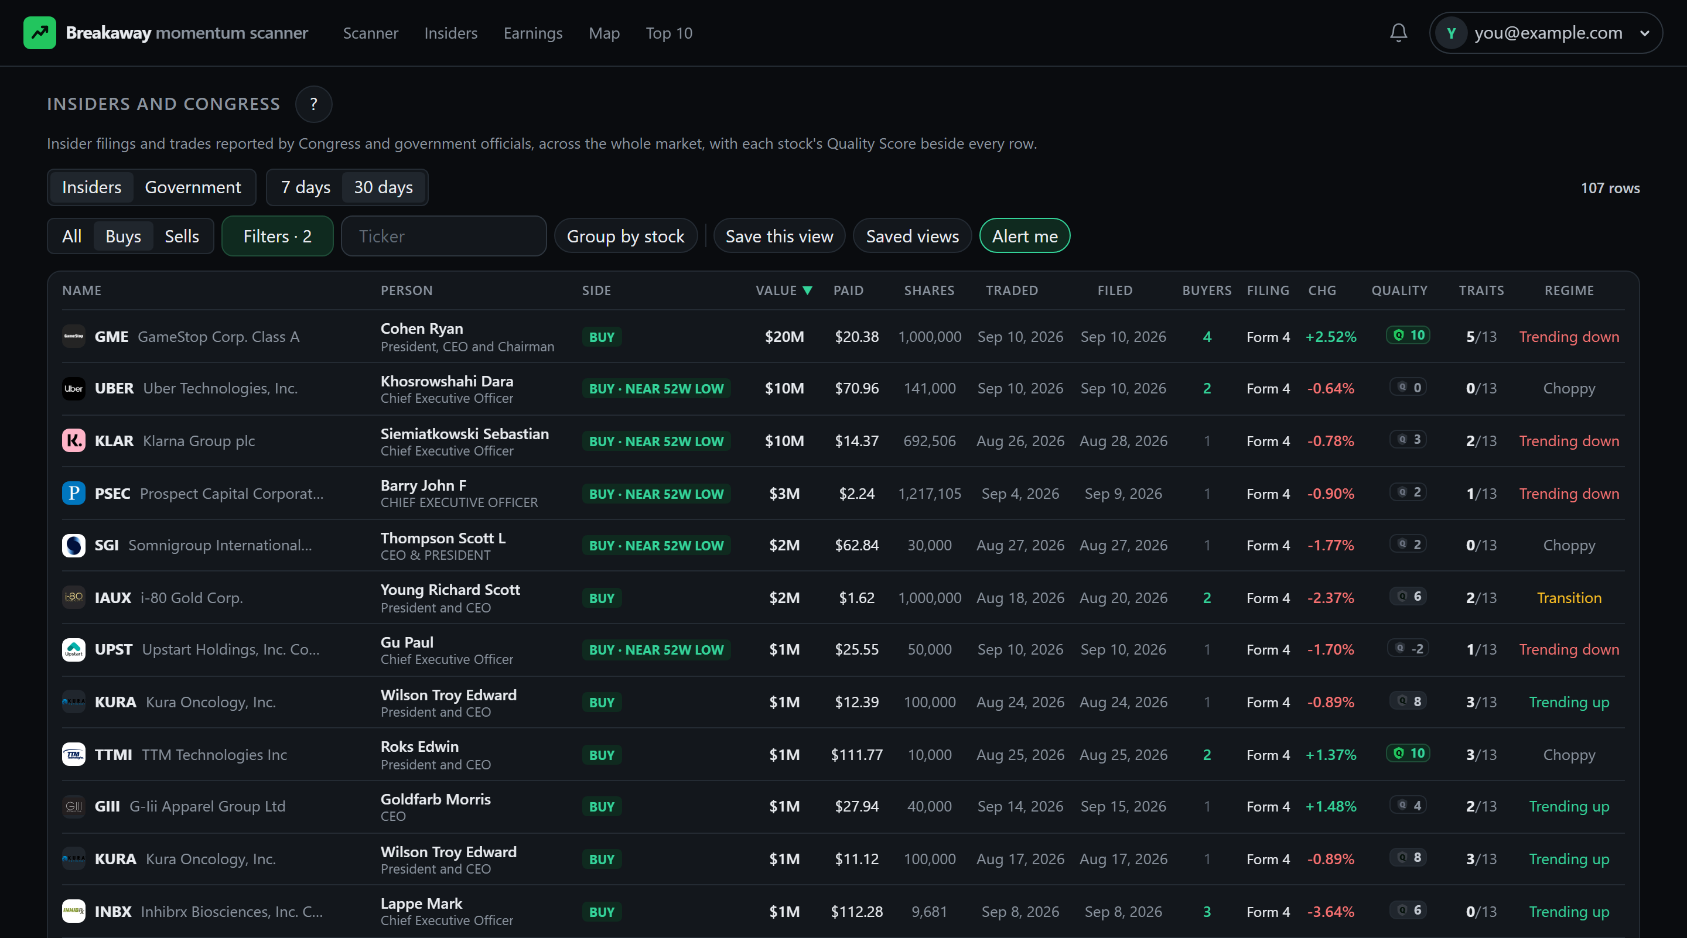Click the GameStop company logo
Screen dimensions: 1687x938
[x=73, y=337]
